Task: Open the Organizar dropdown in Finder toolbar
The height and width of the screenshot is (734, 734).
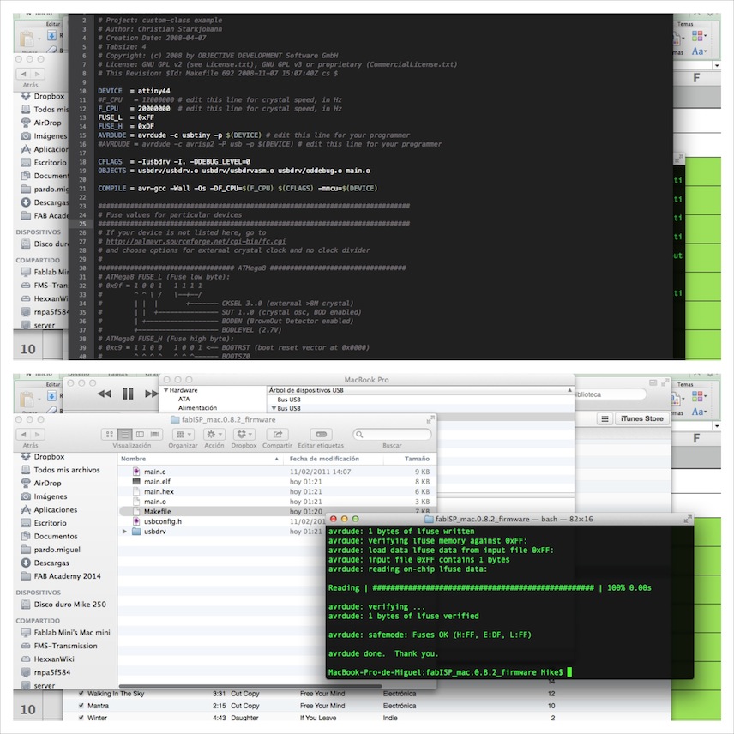Action: pyautogui.click(x=183, y=435)
